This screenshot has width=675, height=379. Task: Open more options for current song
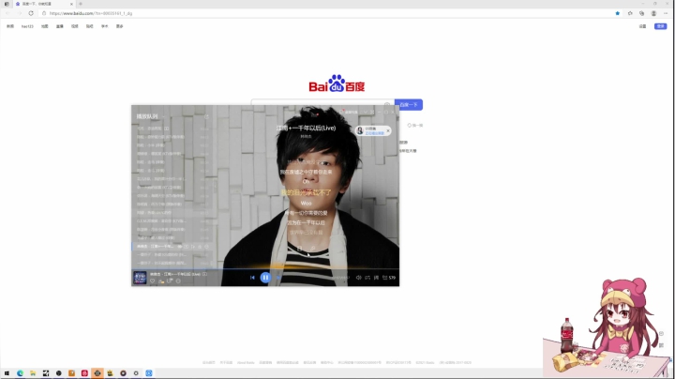(x=178, y=281)
